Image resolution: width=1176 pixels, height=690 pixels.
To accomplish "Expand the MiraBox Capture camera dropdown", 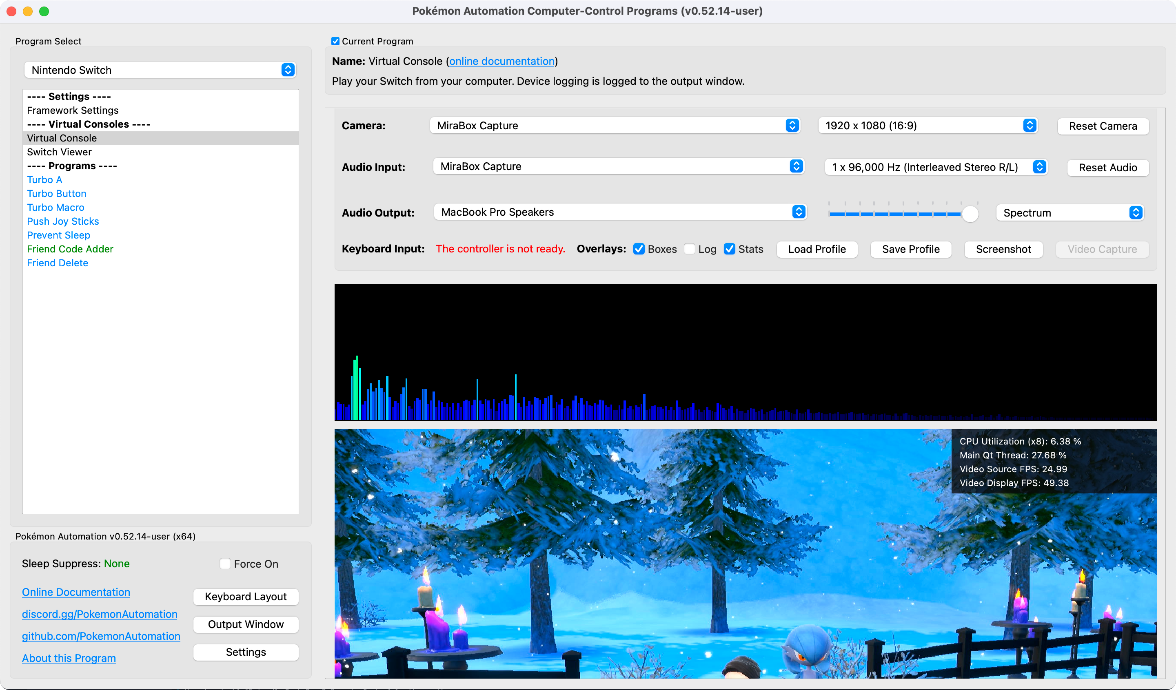I will [615, 126].
